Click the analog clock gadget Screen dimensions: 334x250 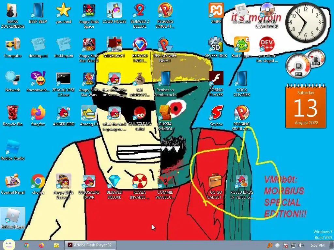pos(306,22)
